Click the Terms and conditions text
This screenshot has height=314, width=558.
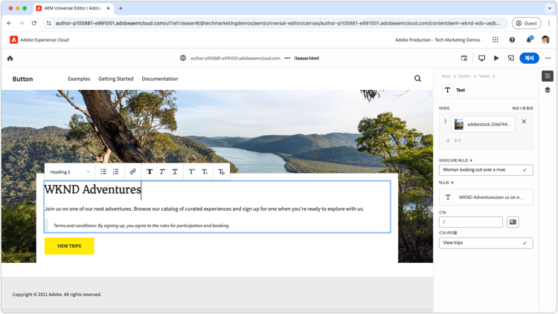tap(141, 226)
